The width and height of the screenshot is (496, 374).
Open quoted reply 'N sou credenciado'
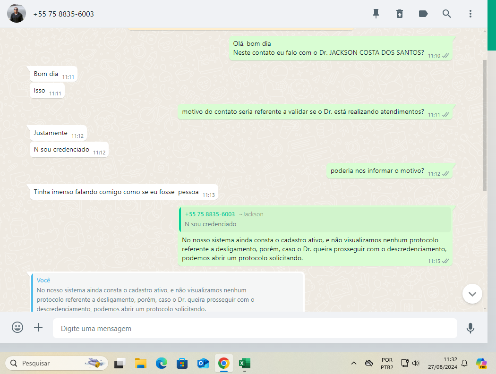point(315,219)
